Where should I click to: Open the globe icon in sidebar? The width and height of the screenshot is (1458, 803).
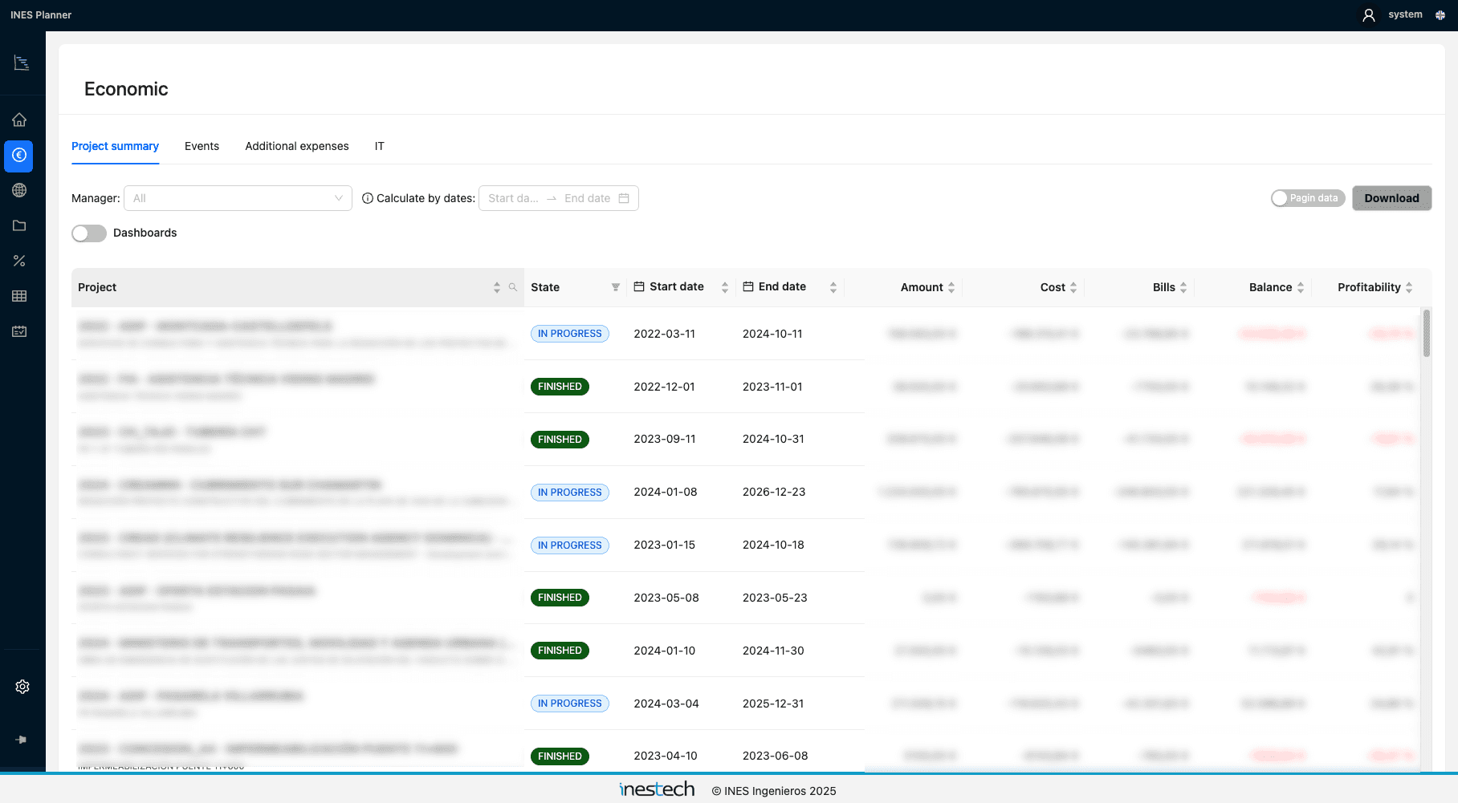point(19,190)
